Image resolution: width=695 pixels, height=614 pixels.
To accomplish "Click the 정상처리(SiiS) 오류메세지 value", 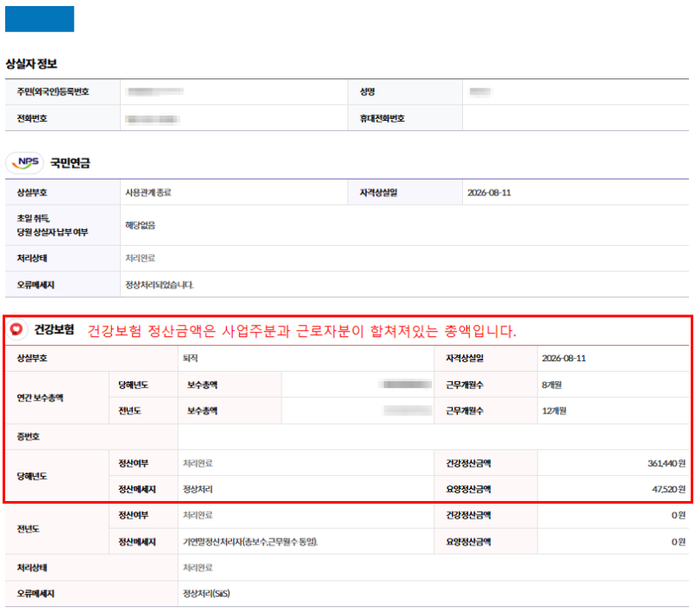I will [207, 594].
